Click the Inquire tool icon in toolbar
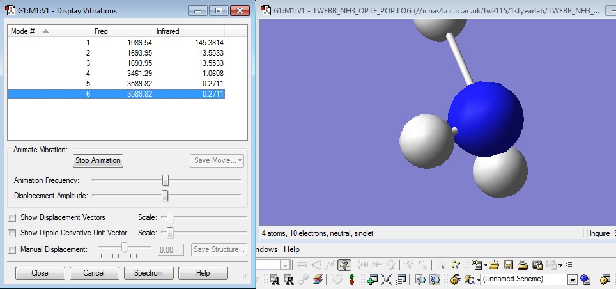Viewport: 616px width, 289px height. [x=344, y=265]
